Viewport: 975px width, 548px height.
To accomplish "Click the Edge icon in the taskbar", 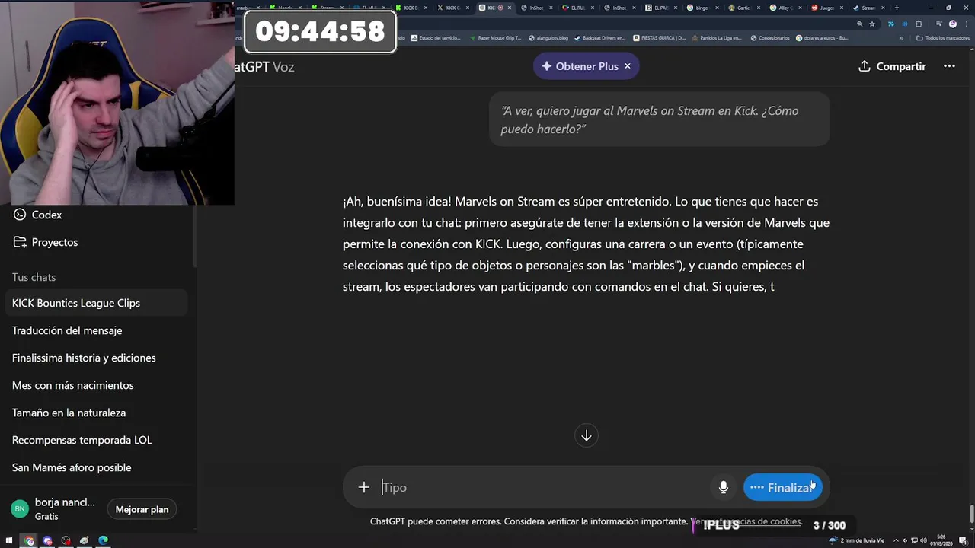I will coord(103,540).
